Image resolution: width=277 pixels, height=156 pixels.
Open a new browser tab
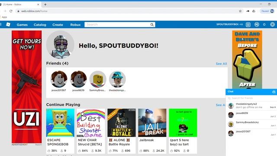coord(45,5)
